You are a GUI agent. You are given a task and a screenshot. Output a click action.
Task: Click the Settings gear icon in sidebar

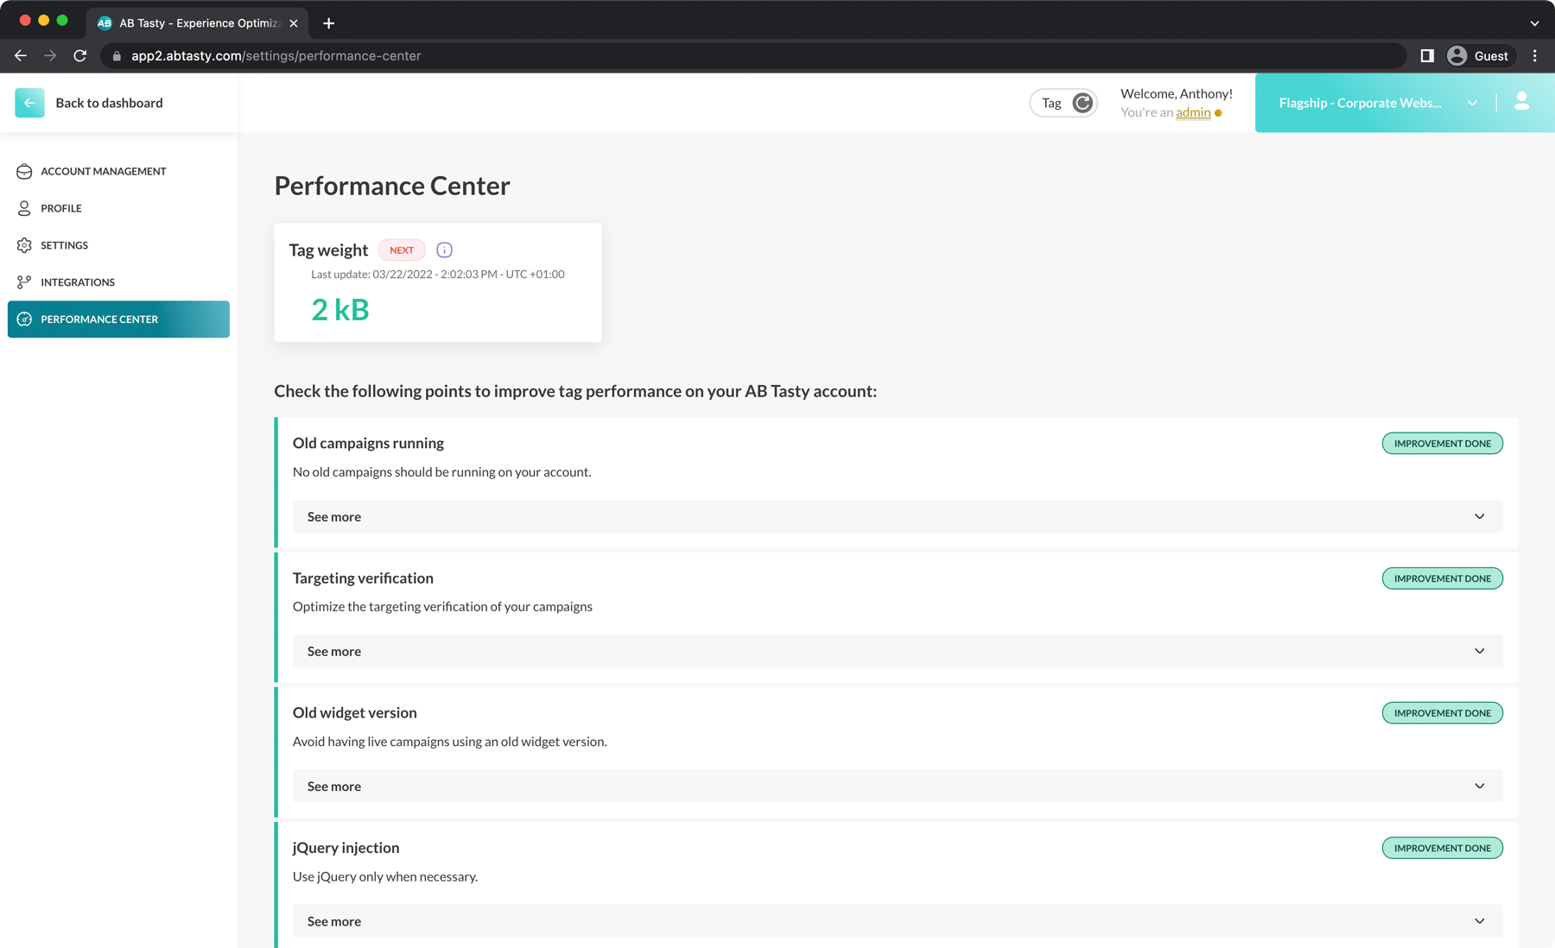(x=24, y=245)
